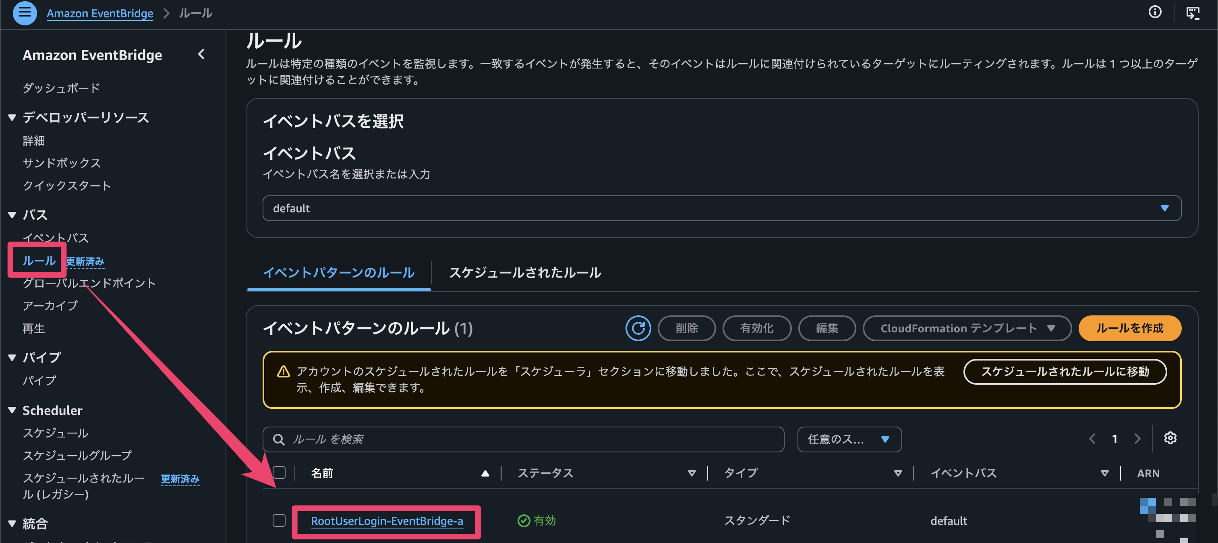
Task: Open ルール in sidebar
Action: click(39, 261)
